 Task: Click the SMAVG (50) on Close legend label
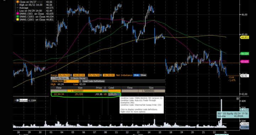click(32, 14)
